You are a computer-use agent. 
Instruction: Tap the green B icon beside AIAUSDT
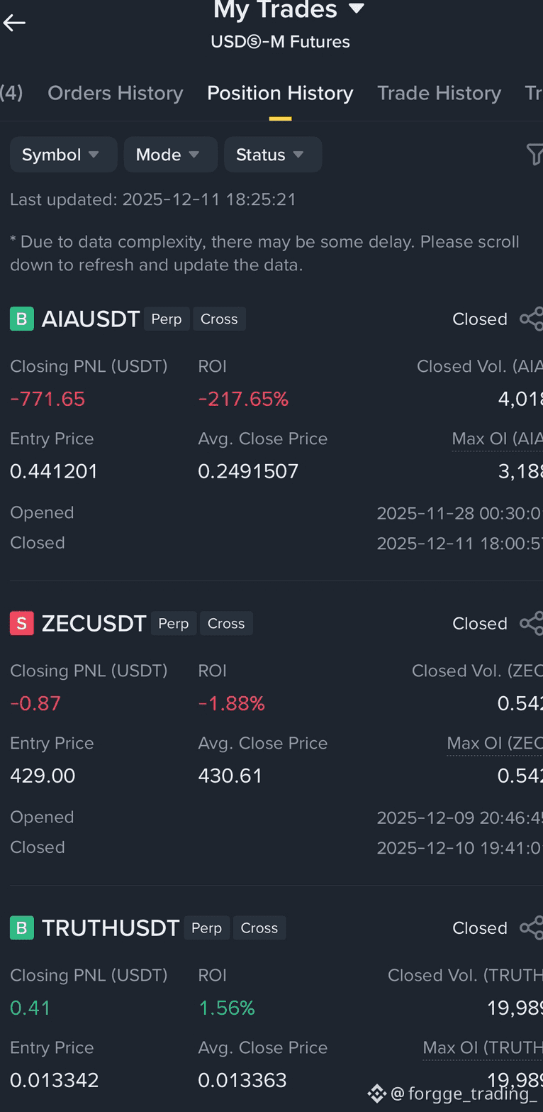22,319
